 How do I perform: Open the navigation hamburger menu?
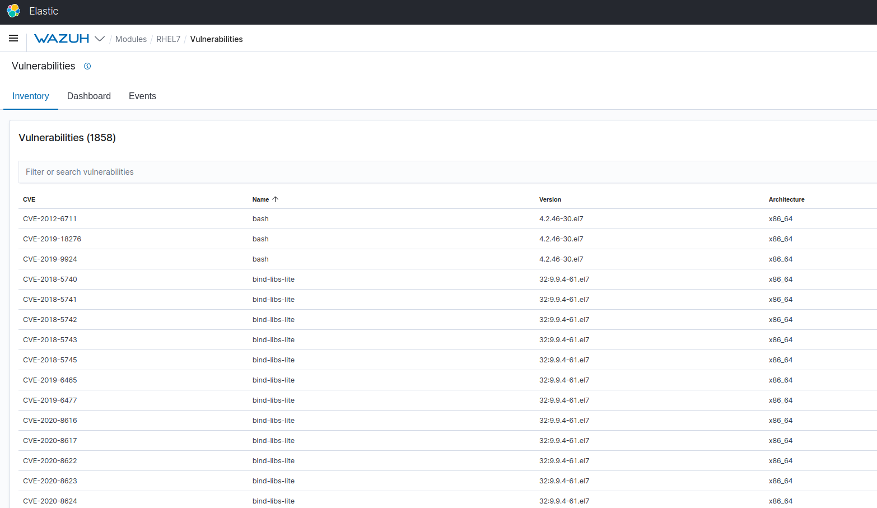[x=13, y=38]
